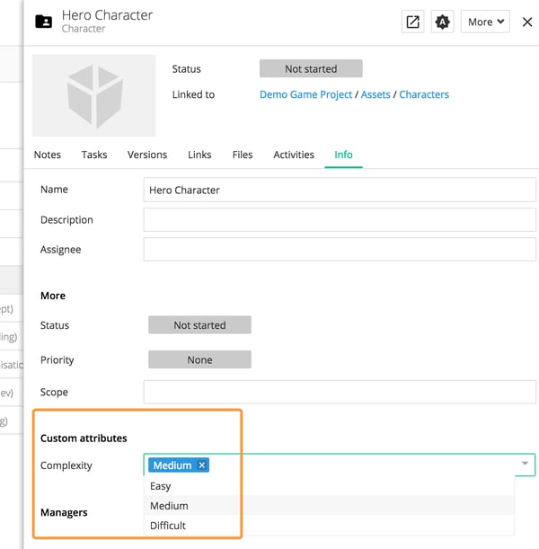The image size is (539, 549).
Task: Remove the Medium tag with its x
Action: pos(202,465)
